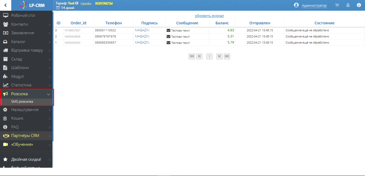This screenshot has width=365, height=176.
Task: Click обновить журнал link
Action: point(209,16)
